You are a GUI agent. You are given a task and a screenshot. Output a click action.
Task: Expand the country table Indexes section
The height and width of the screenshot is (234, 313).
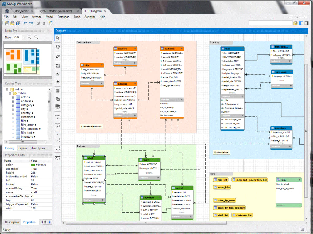(135, 63)
